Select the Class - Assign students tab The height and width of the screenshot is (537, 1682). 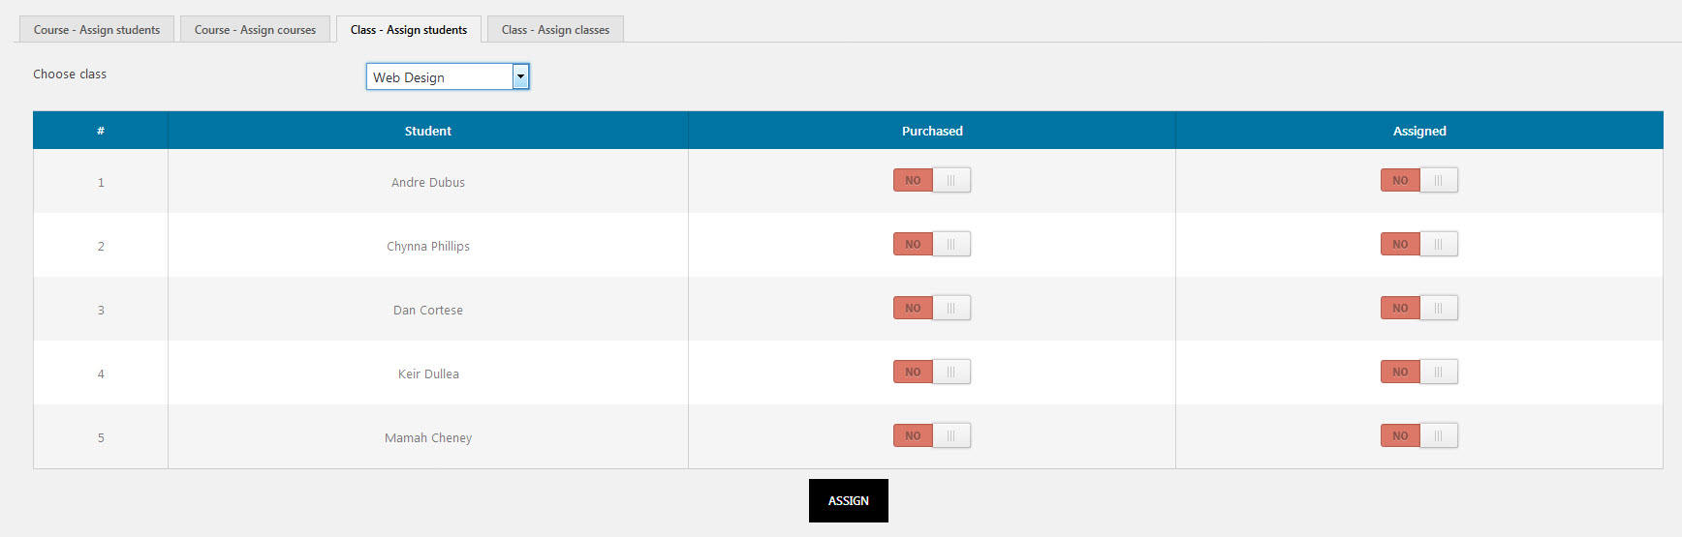pyautogui.click(x=408, y=30)
